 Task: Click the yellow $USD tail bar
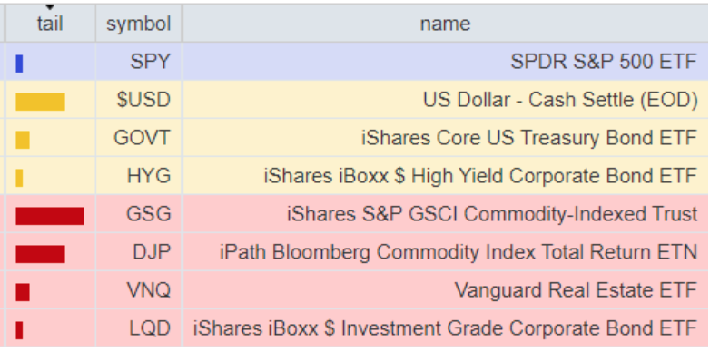pyautogui.click(x=40, y=102)
